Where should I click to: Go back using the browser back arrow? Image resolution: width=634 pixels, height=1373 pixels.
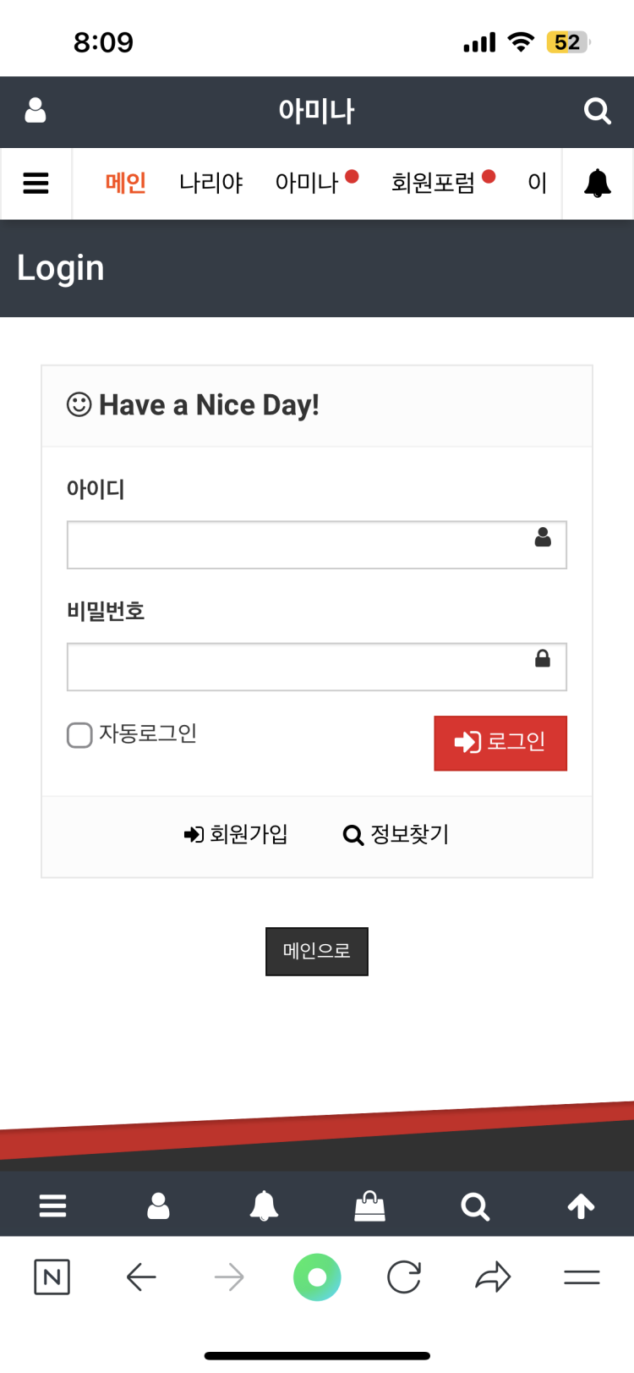[x=141, y=1277]
